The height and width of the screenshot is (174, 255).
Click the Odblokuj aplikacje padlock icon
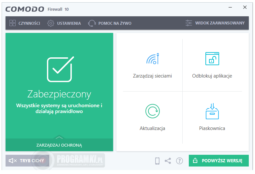click(x=212, y=59)
